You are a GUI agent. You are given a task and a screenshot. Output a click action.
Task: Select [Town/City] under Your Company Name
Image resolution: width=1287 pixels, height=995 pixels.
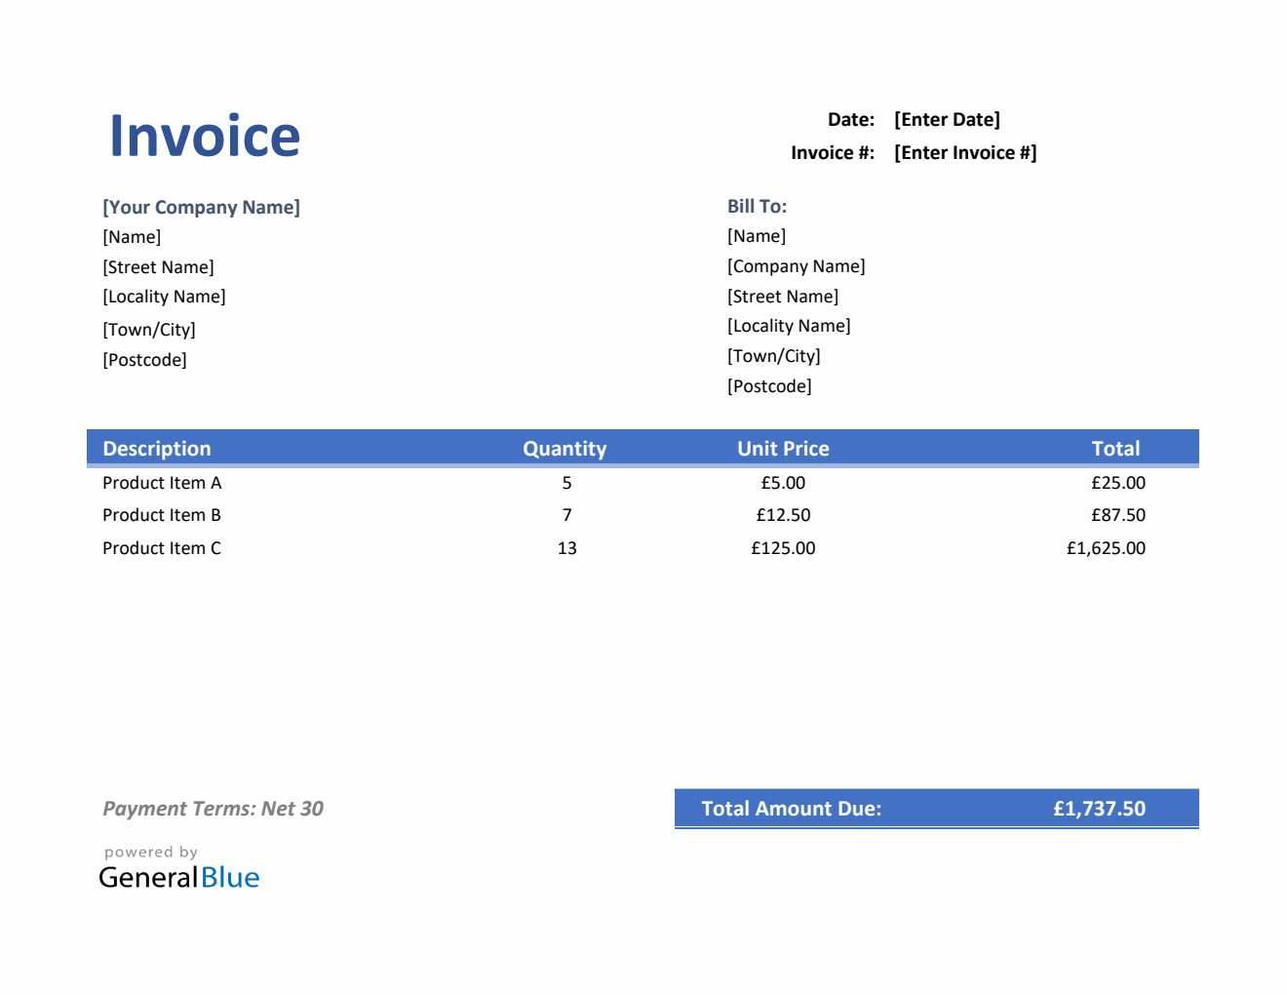149,330
